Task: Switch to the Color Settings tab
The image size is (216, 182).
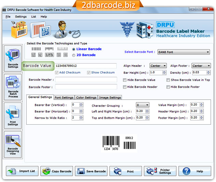Action: [86, 97]
